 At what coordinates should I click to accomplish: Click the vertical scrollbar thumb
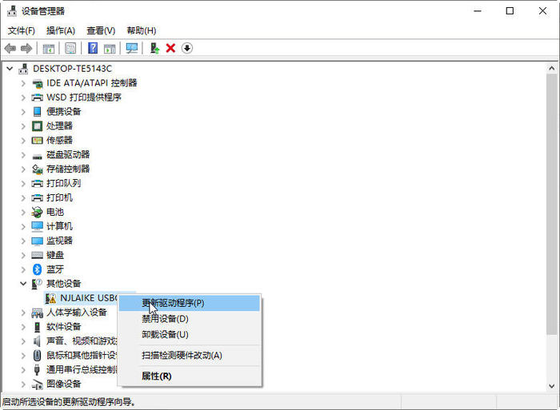click(552, 204)
